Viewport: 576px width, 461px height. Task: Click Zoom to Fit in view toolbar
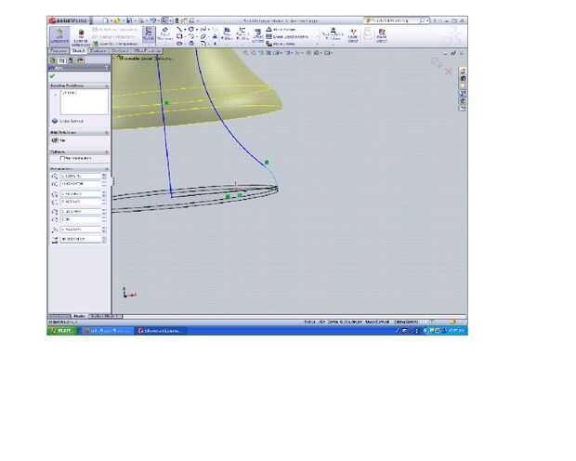tap(246, 53)
